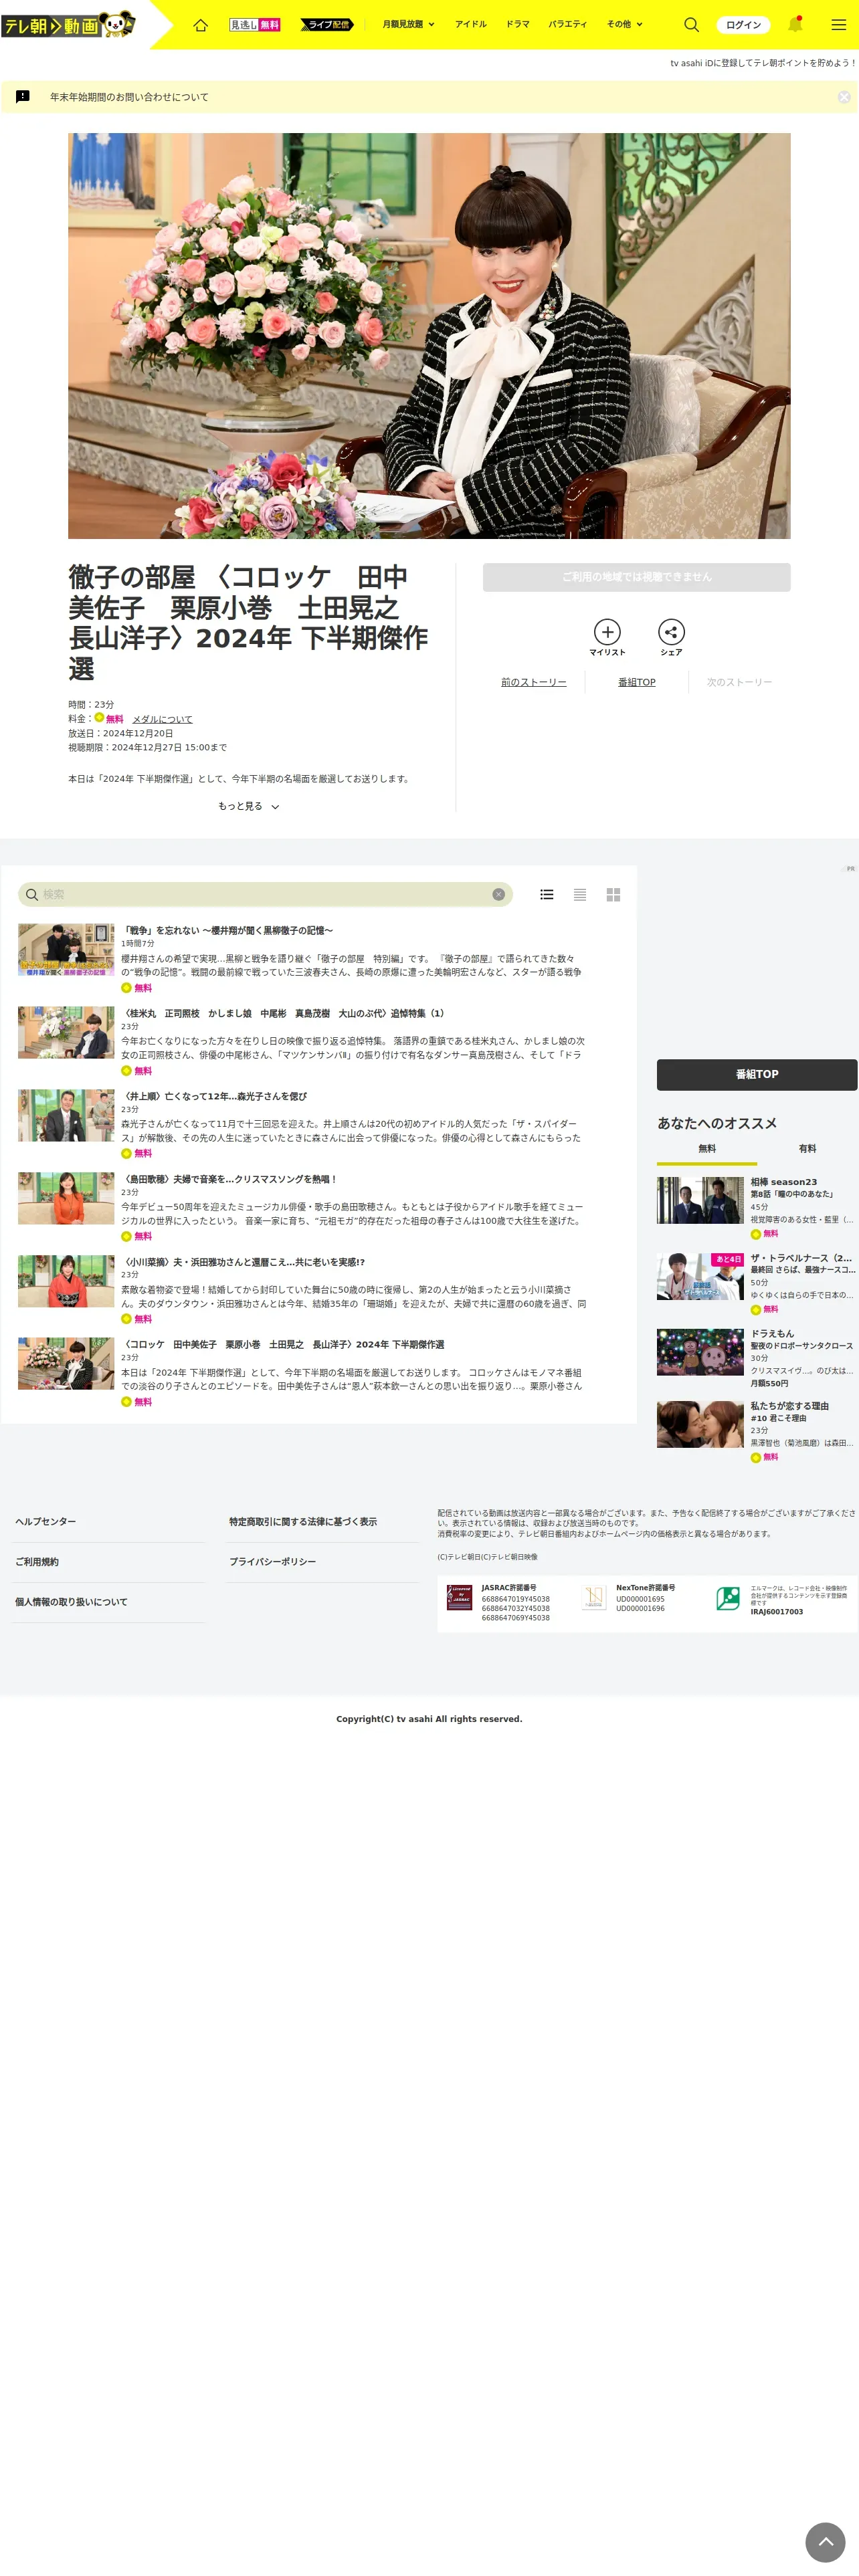Expand description with もっと見る
The height and width of the screenshot is (2576, 859).
click(x=248, y=806)
